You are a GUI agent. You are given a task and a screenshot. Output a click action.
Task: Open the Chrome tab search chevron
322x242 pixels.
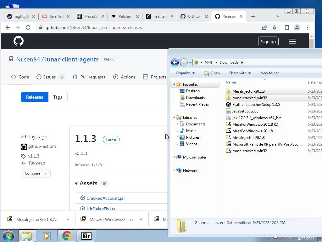pyautogui.click(x=277, y=16)
